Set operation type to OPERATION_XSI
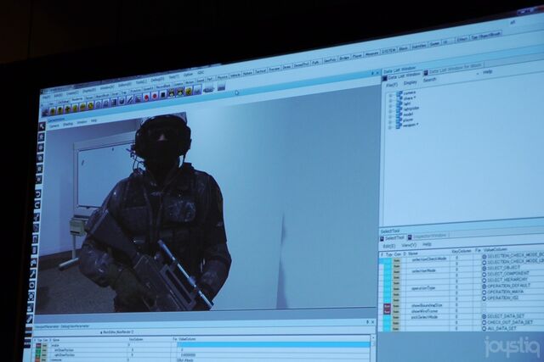The height and width of the screenshot is (362, 544). [484, 298]
